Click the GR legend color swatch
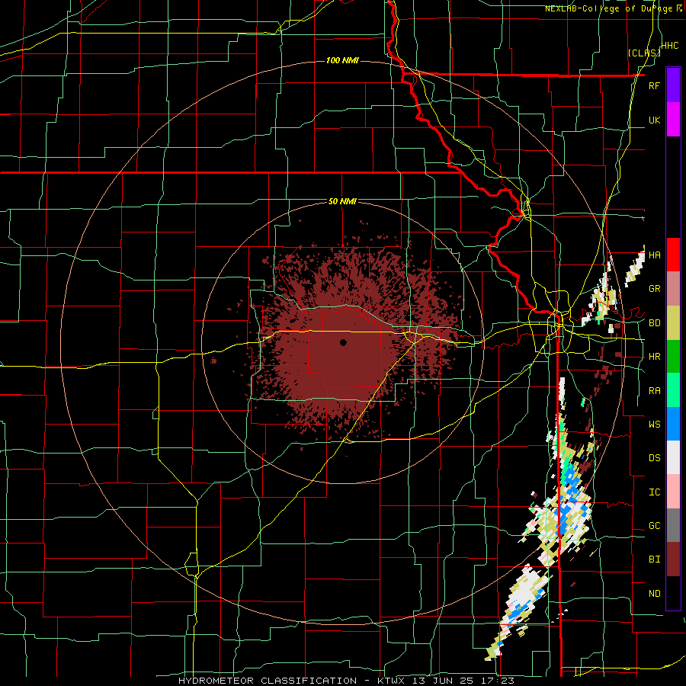This screenshot has height=686, width=686. point(673,289)
